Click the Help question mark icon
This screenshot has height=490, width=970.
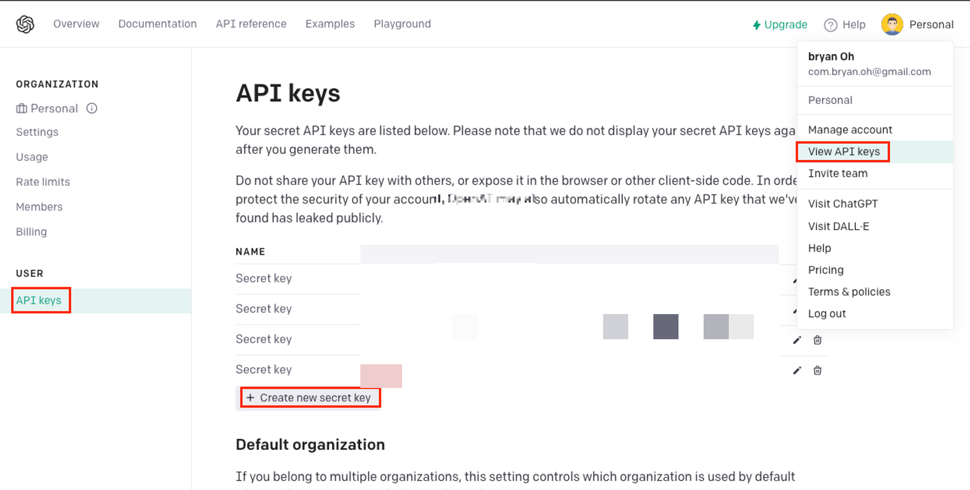(x=831, y=25)
